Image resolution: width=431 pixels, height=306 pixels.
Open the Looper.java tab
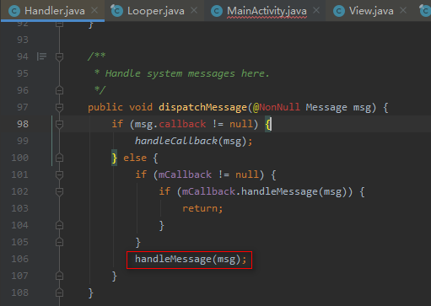(x=154, y=11)
